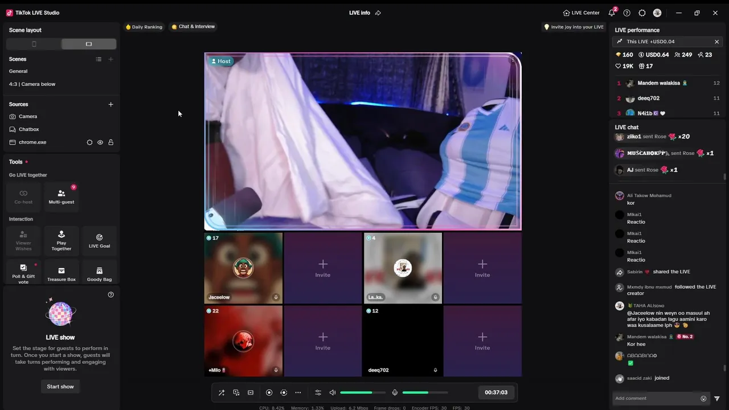Screen dimensions: 729x410
Task: Adjust the microphone volume slider
Action: 425,392
